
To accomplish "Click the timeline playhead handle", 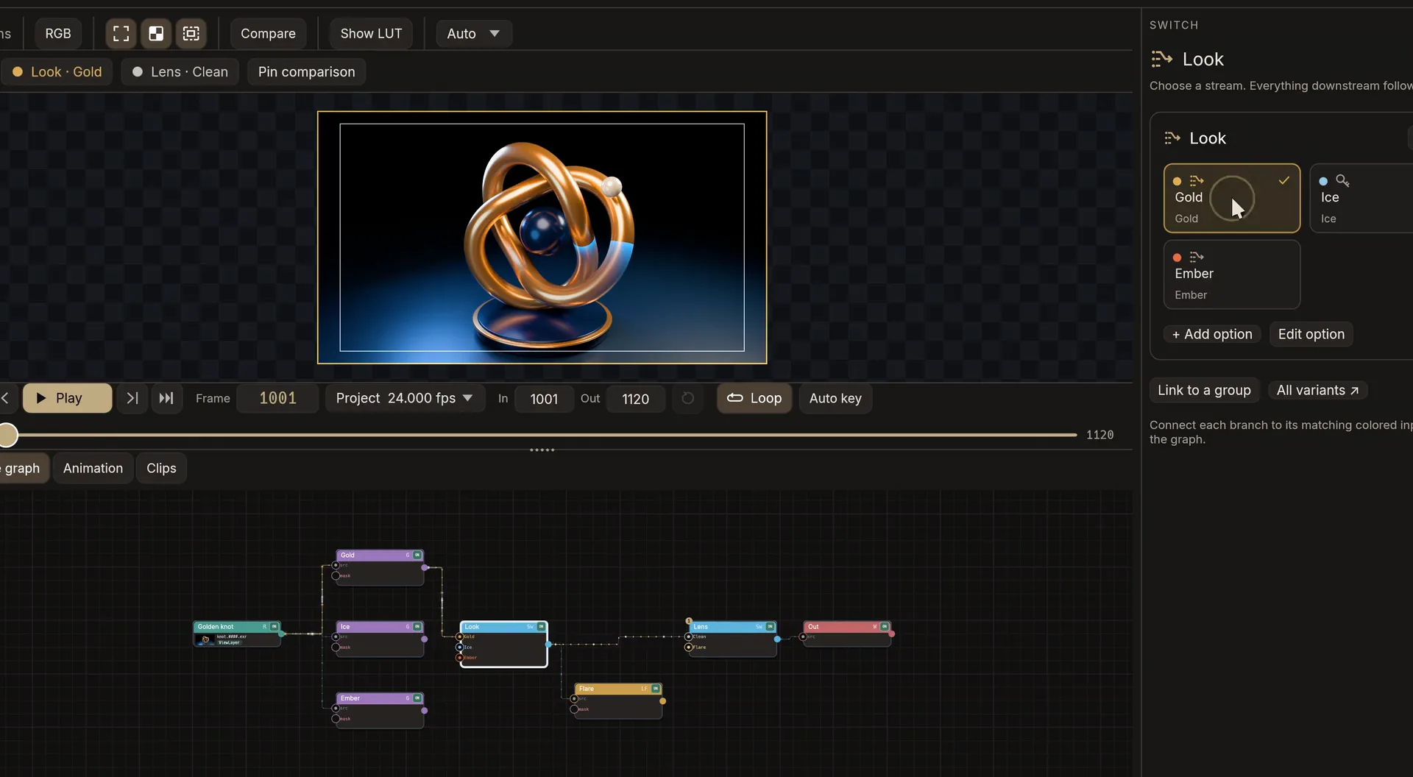I will (x=8, y=435).
